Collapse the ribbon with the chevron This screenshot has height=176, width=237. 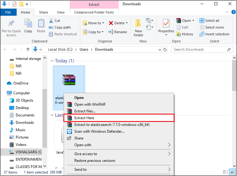point(227,12)
